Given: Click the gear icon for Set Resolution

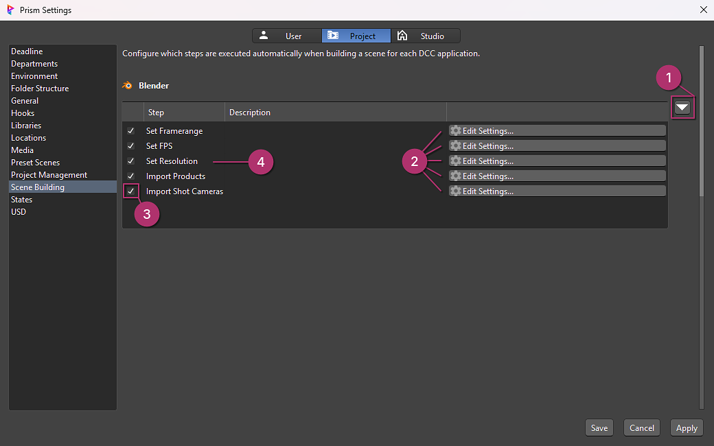Looking at the screenshot, I should [x=455, y=161].
